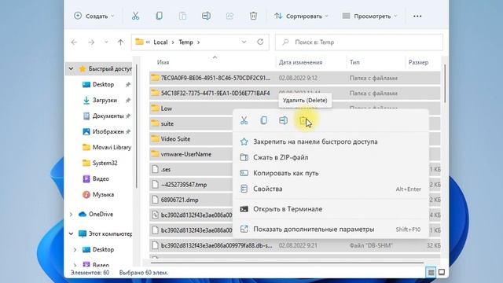Select OneDrive in the navigation pane
Viewport: 503px width, 283px height.
pyautogui.click(x=101, y=214)
